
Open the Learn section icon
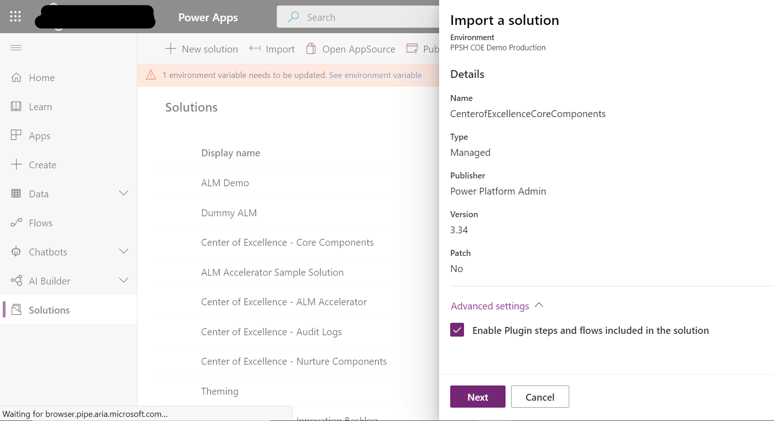coord(16,106)
